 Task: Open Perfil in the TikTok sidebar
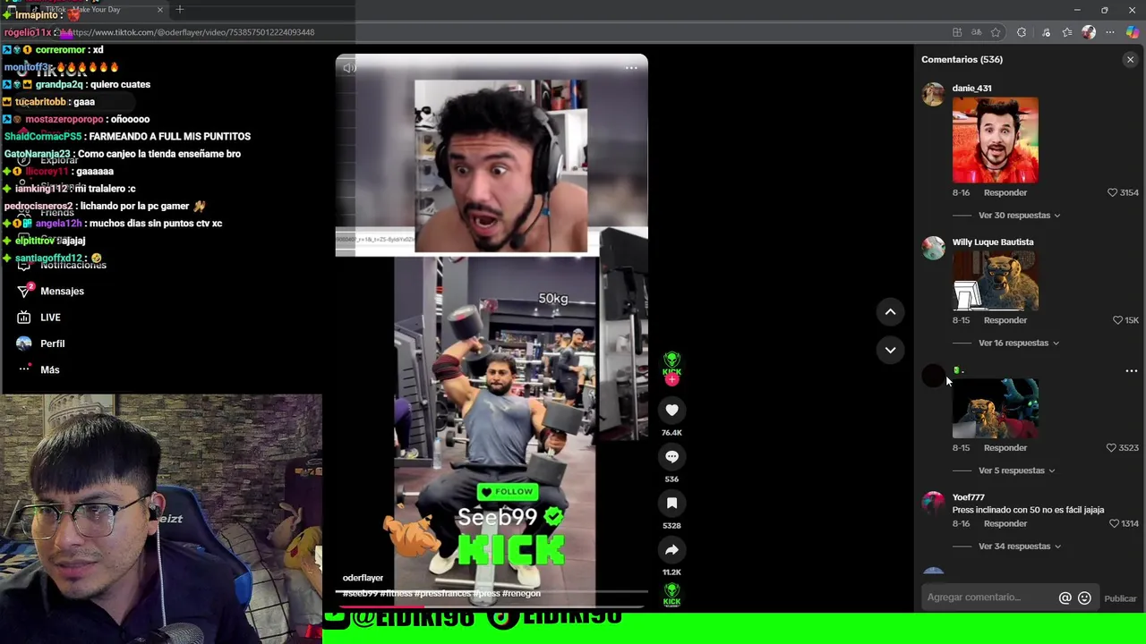tap(52, 343)
